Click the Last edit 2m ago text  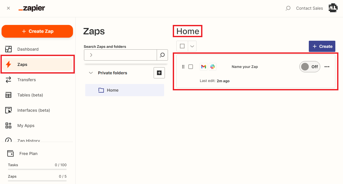point(215,81)
